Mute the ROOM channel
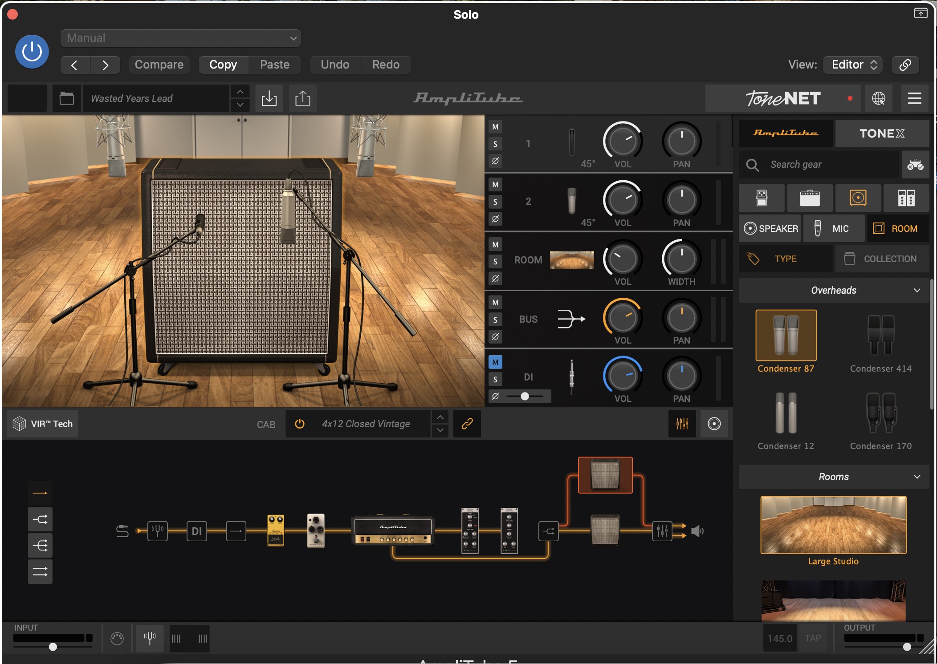 [495, 244]
